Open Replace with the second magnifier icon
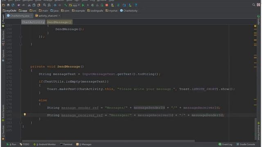Viewport: 262px width, 147px height. click(x=49, y=5)
